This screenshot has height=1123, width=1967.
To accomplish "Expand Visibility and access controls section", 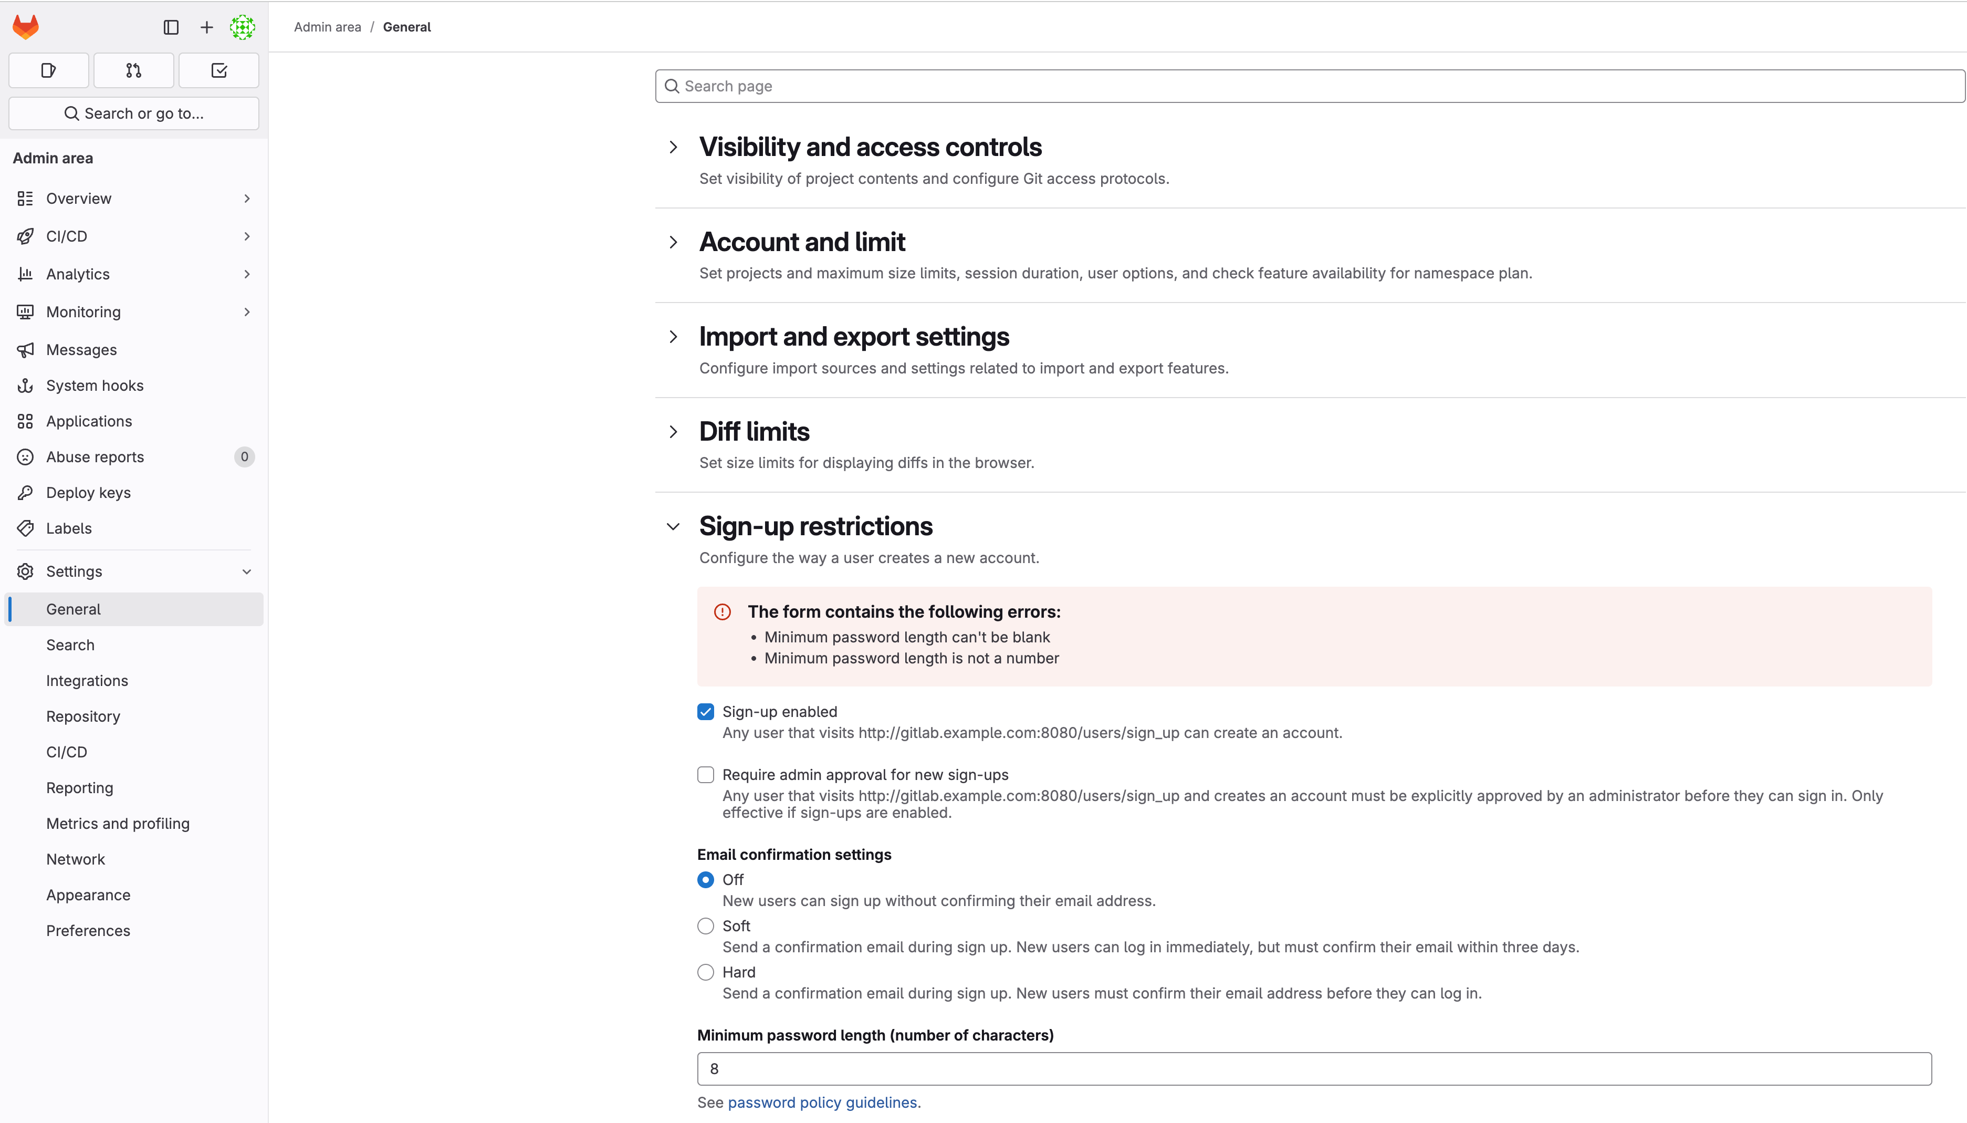I will (673, 147).
